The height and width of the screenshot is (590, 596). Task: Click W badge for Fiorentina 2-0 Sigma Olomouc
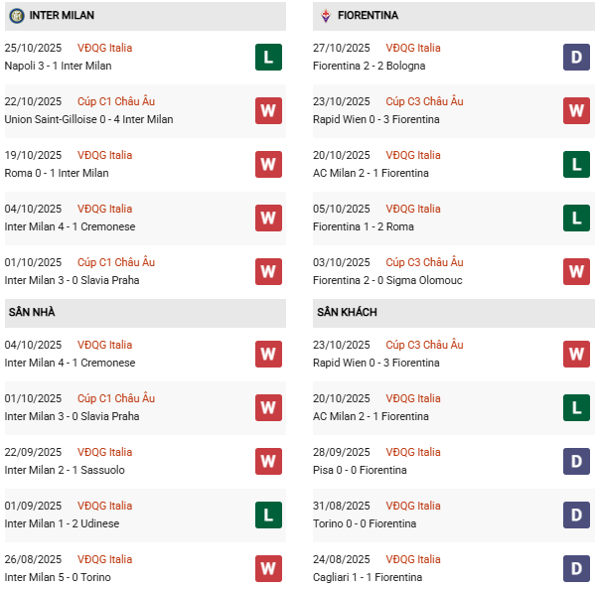(576, 271)
